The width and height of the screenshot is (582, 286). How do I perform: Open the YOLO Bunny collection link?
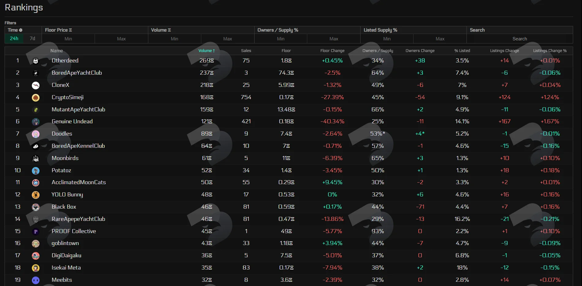67,195
